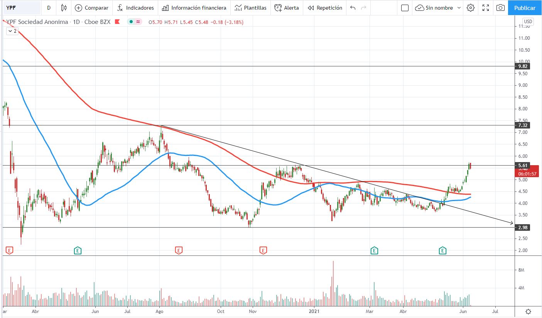This screenshot has height=318, width=542.
Task: Open axis settings gear at bottom right
Action: 528,311
